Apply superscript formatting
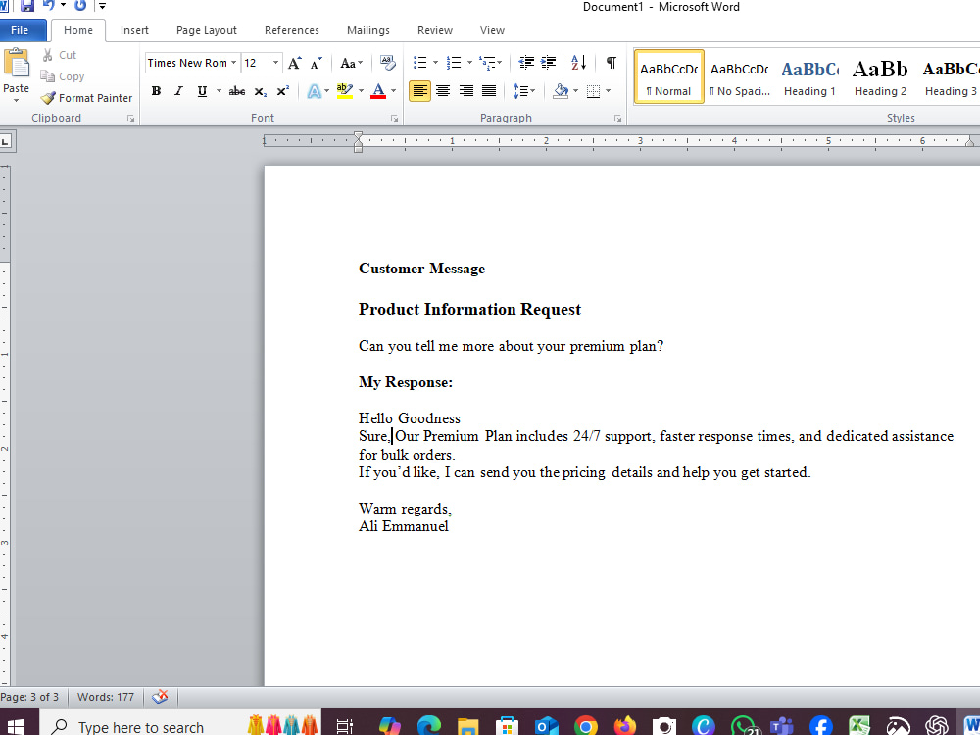Image resolution: width=980 pixels, height=735 pixels. point(283,92)
